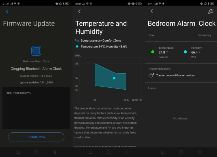217x157 pixels.
Task: Open wrench settings icon for Bedroom Alarm Clock
Action: [x=211, y=12]
